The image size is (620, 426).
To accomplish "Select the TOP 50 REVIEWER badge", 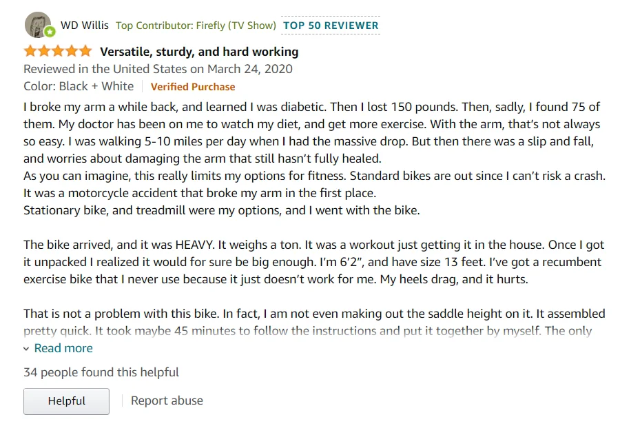I will tap(331, 26).
